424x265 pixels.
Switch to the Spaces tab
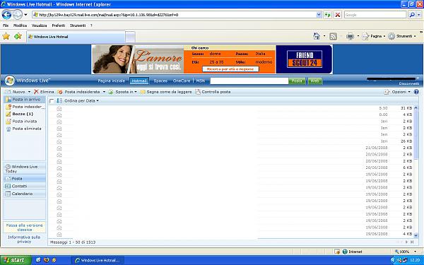[160, 81]
